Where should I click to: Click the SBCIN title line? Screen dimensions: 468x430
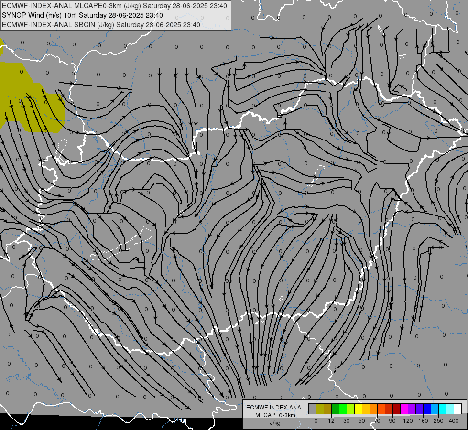pyautogui.click(x=101, y=25)
